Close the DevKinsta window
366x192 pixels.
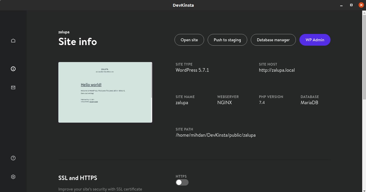(x=361, y=5)
